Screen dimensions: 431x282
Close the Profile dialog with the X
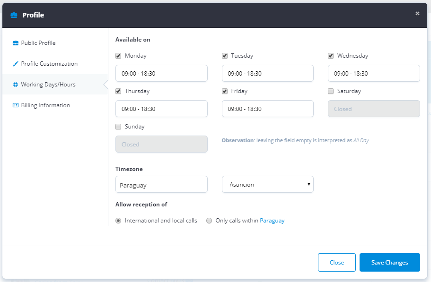click(417, 14)
